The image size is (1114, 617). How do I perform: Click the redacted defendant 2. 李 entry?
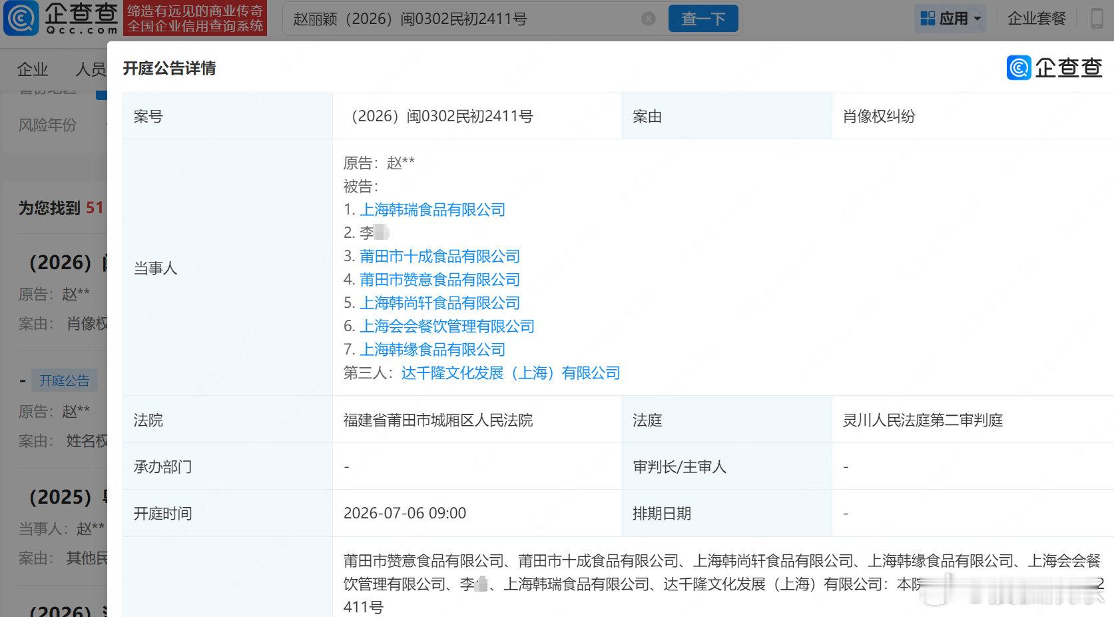coord(367,233)
